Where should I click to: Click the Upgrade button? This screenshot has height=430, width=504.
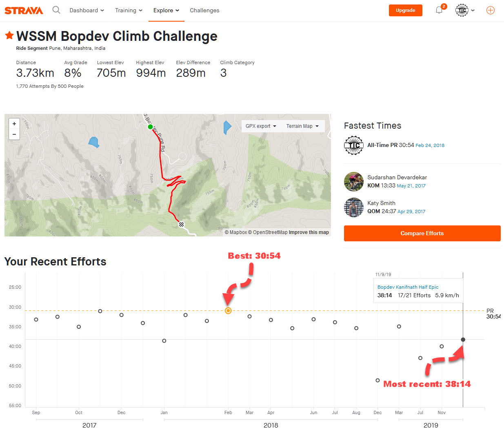405,10
